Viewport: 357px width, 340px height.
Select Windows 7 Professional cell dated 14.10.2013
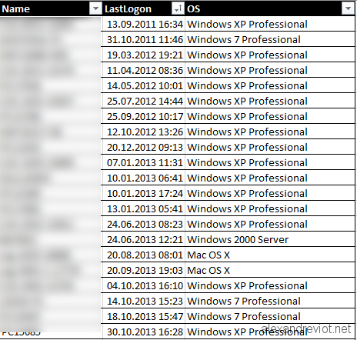(270, 301)
